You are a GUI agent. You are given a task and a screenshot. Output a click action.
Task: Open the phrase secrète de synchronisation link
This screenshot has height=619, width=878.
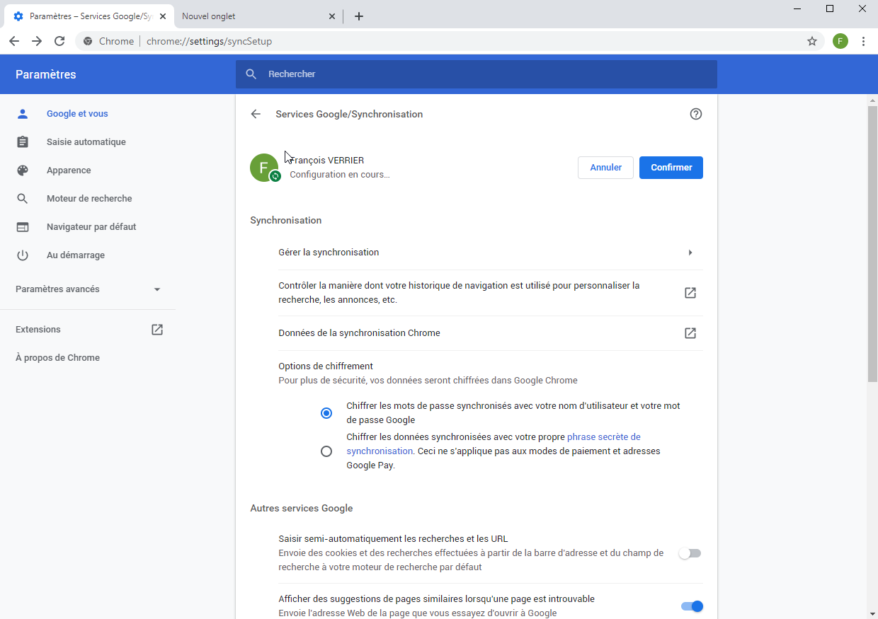click(603, 436)
